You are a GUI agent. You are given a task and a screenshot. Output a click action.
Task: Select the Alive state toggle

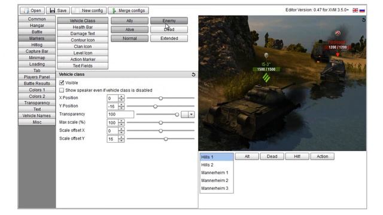129,29
